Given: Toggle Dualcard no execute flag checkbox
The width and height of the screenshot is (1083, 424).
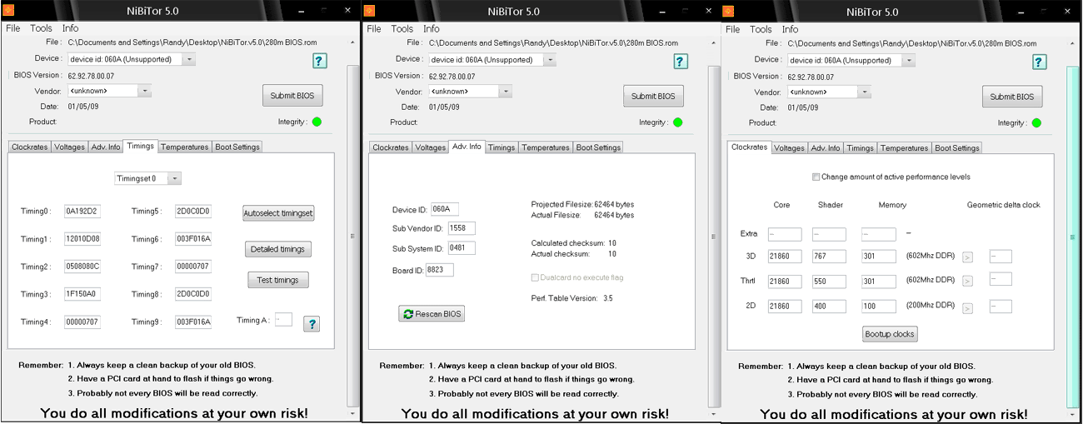Looking at the screenshot, I should (536, 277).
